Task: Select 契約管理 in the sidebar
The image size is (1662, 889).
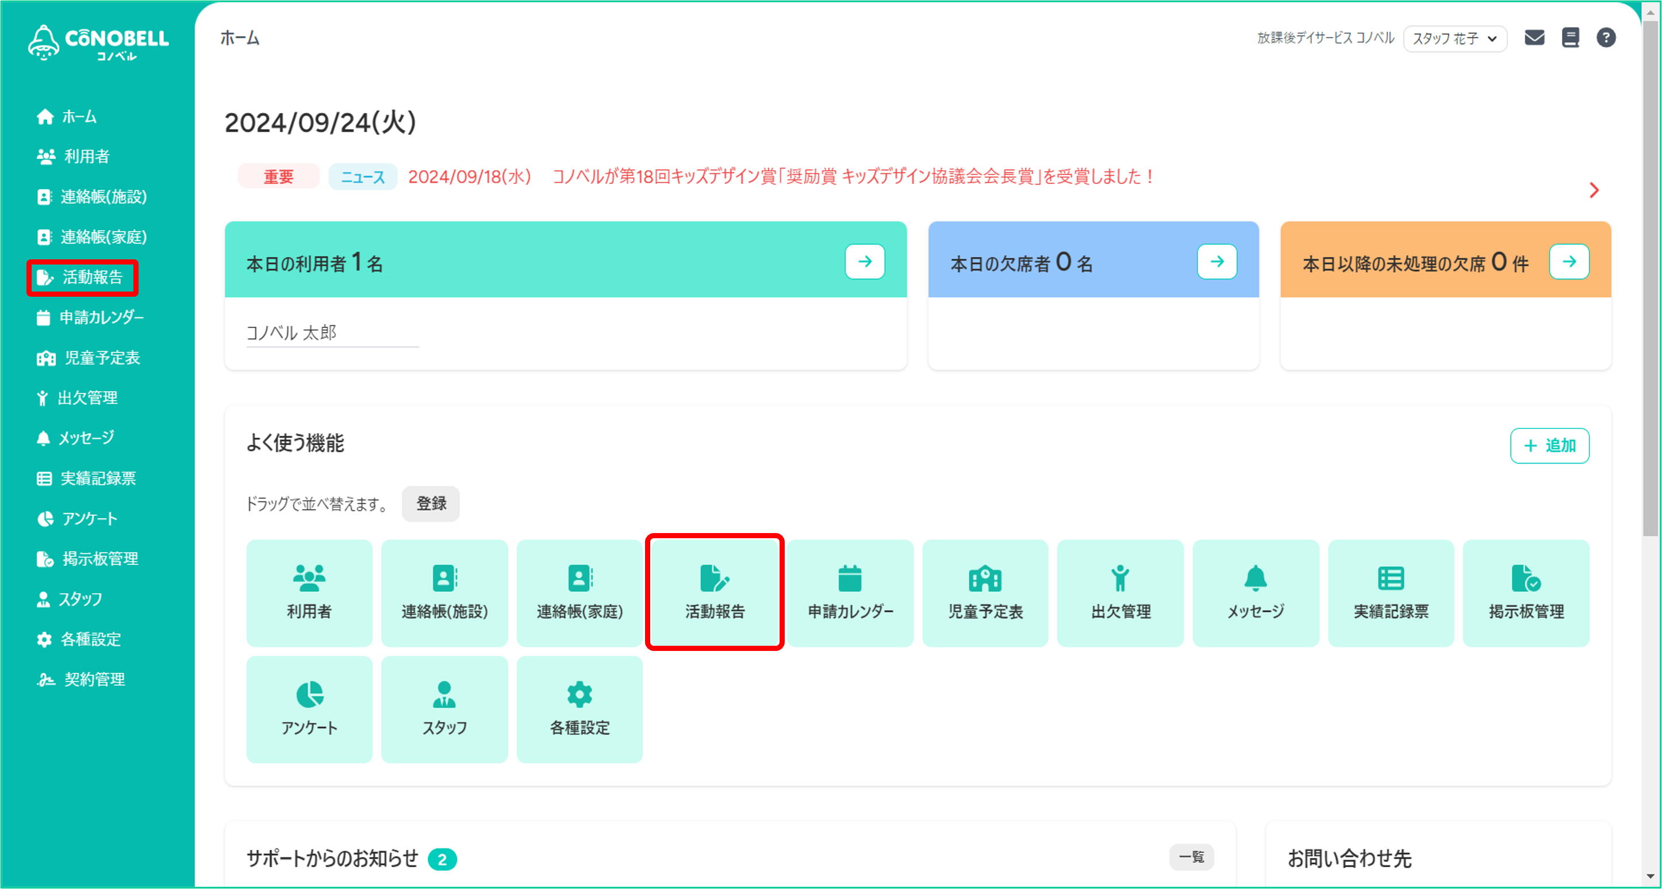Action: coord(81,679)
